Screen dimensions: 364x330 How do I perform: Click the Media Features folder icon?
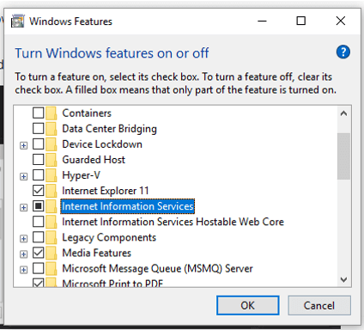(x=51, y=253)
